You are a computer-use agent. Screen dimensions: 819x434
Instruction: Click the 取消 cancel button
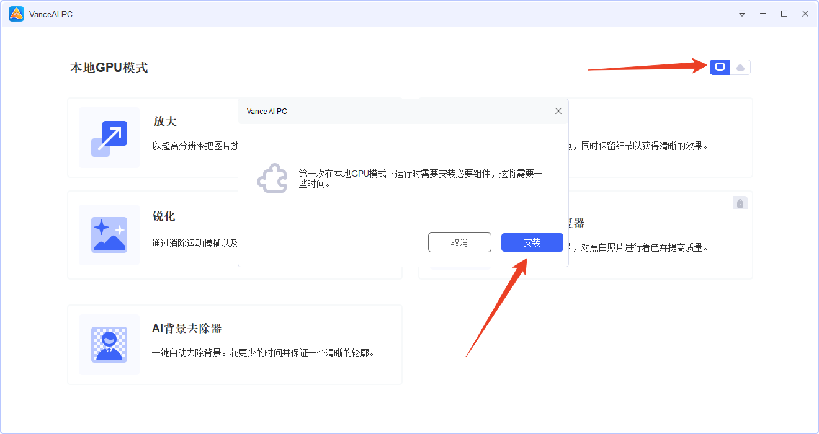click(x=459, y=242)
